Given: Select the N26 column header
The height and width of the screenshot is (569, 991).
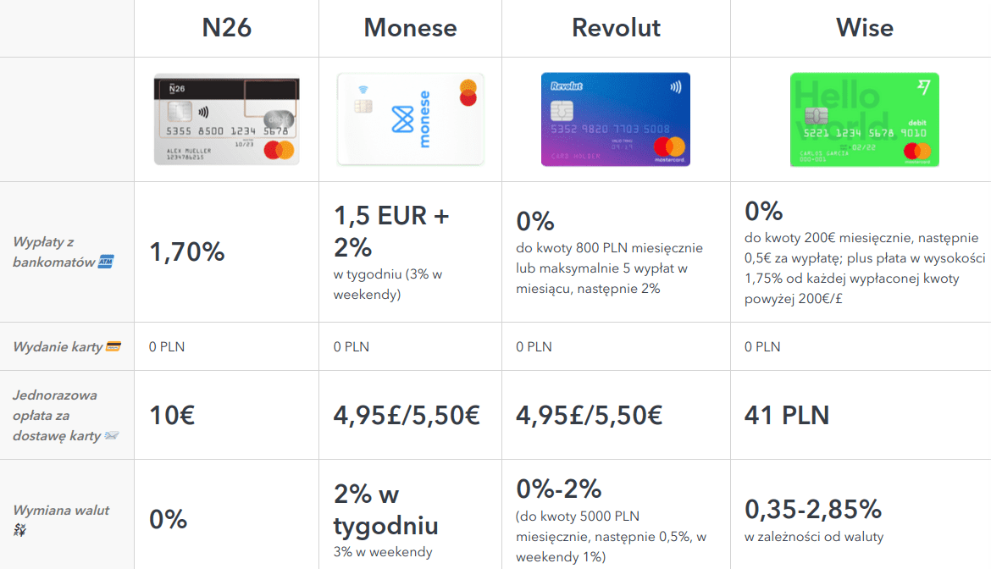Looking at the screenshot, I should click(227, 28).
